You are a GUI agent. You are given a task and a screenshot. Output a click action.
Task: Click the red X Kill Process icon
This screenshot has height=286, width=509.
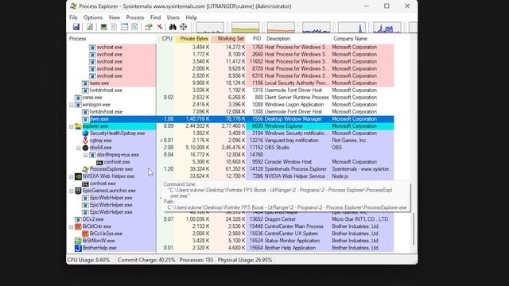(x=159, y=27)
